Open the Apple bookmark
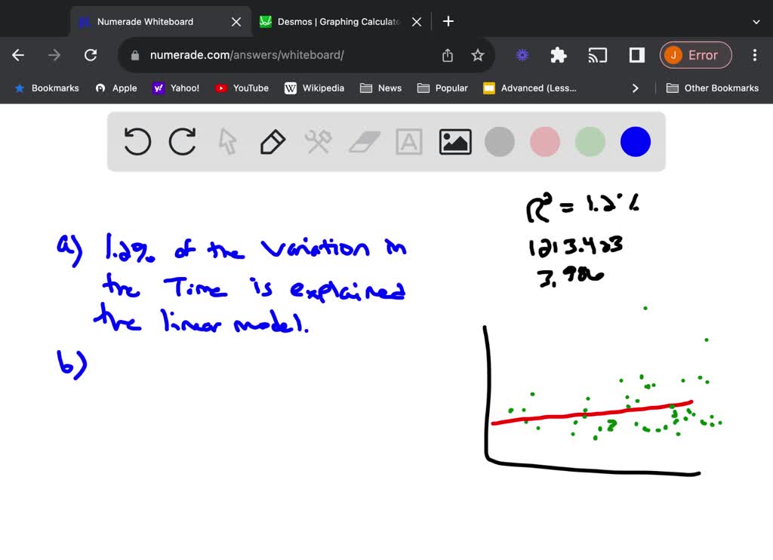The width and height of the screenshot is (773, 560). tap(116, 88)
